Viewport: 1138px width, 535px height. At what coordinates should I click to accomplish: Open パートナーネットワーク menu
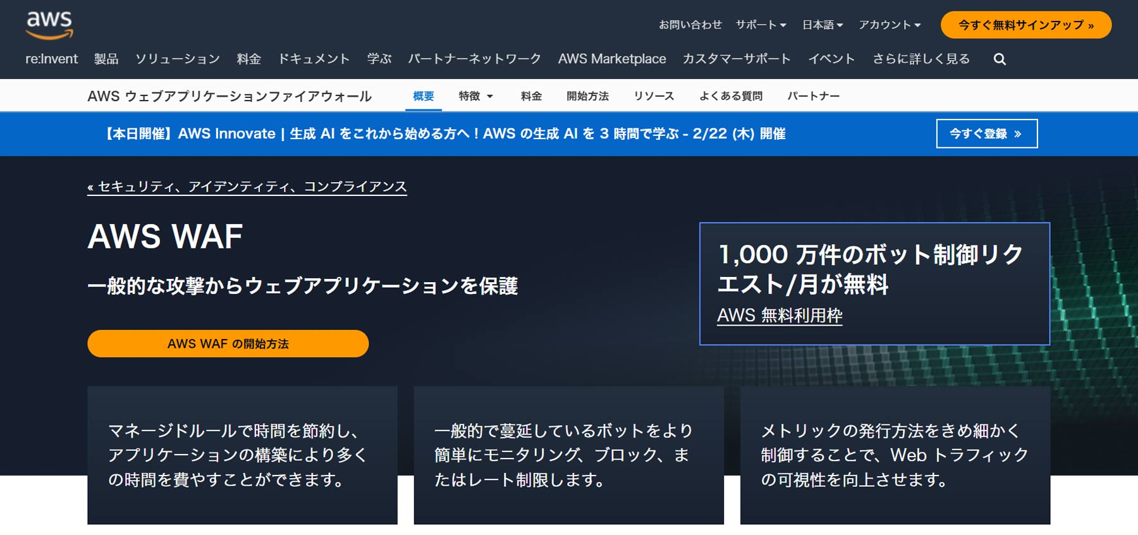pyautogui.click(x=474, y=59)
